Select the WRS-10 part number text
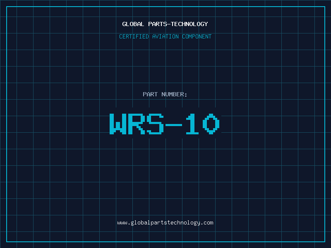This screenshot has height=248, width=331. (165, 124)
